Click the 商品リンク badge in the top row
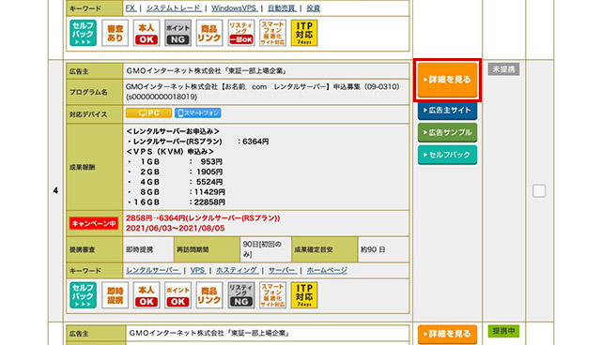The height and width of the screenshot is (345, 601). point(209,33)
